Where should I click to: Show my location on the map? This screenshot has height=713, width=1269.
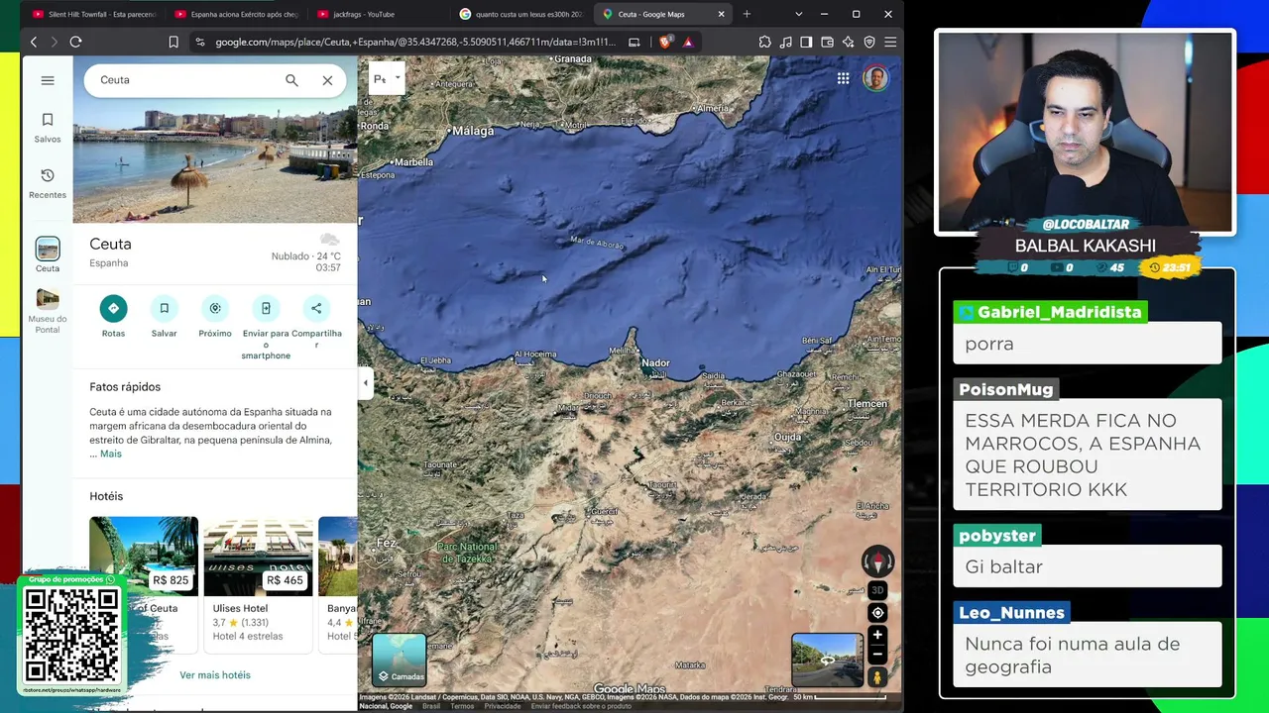877,613
